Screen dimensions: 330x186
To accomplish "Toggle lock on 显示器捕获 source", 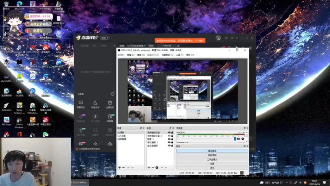I will click(172, 145).
